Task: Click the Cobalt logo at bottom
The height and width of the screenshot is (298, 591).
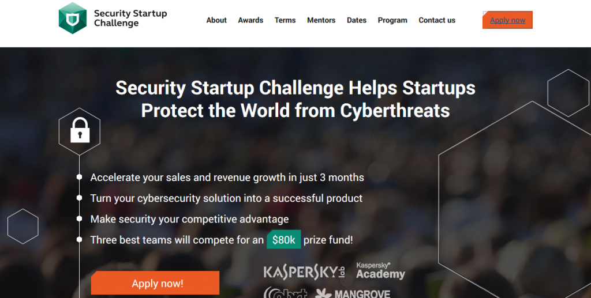Action: [285, 293]
